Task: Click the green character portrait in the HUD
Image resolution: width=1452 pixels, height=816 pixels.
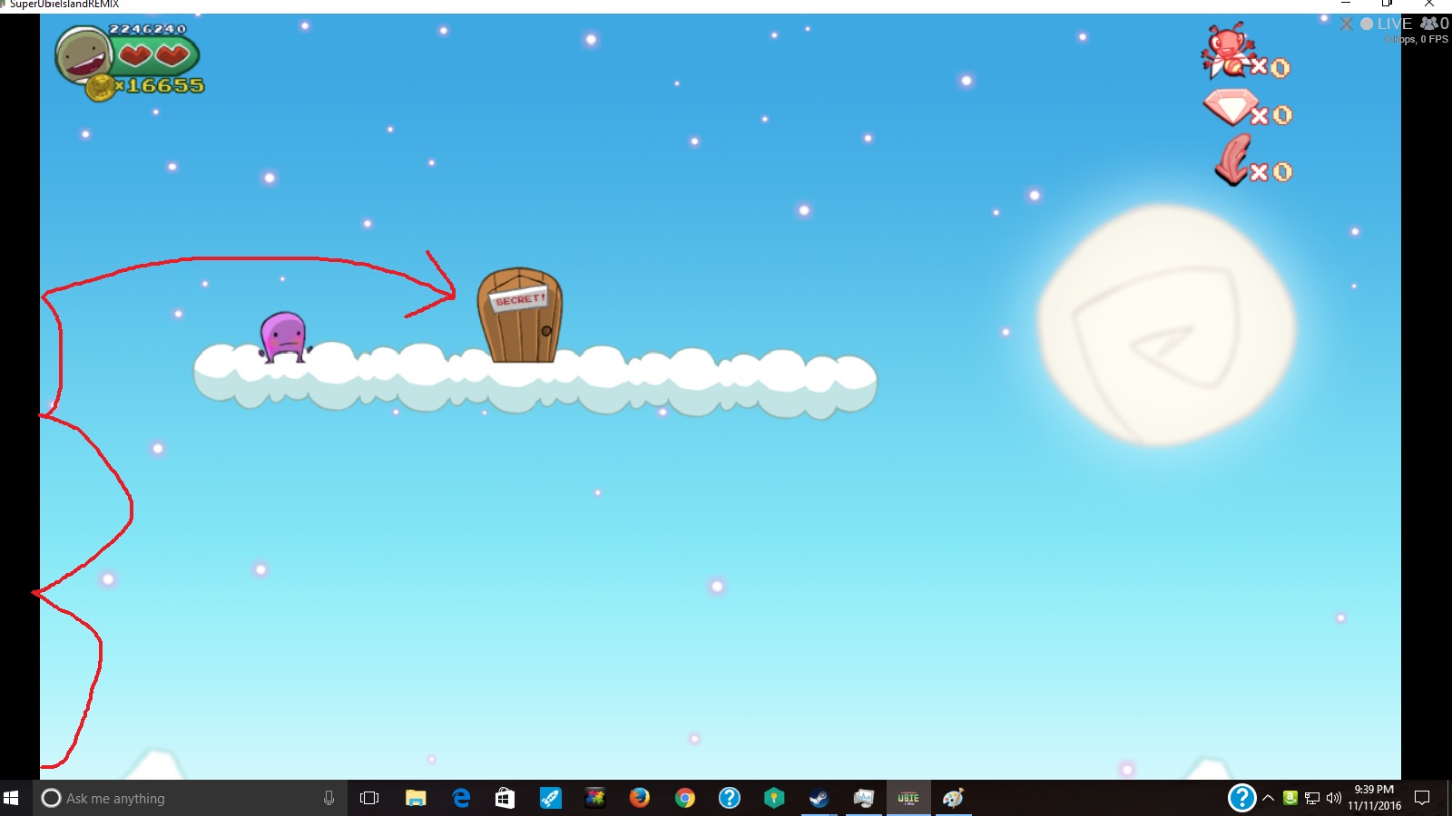Action: [x=83, y=54]
